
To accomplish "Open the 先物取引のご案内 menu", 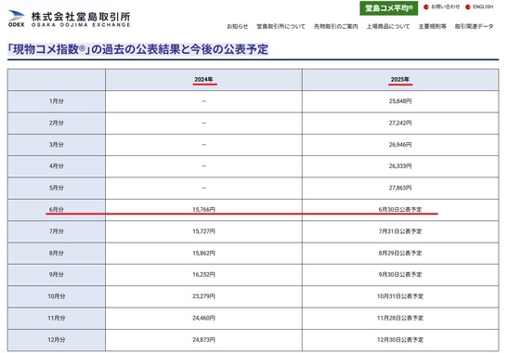I will click(335, 26).
